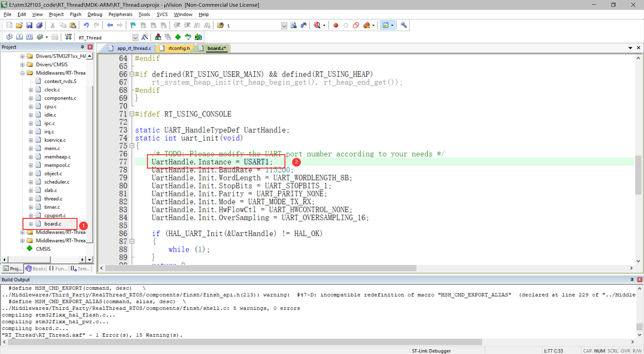Insert a breakpoint with the red dot icon
Viewport: 644px width, 354px height.
336,25
